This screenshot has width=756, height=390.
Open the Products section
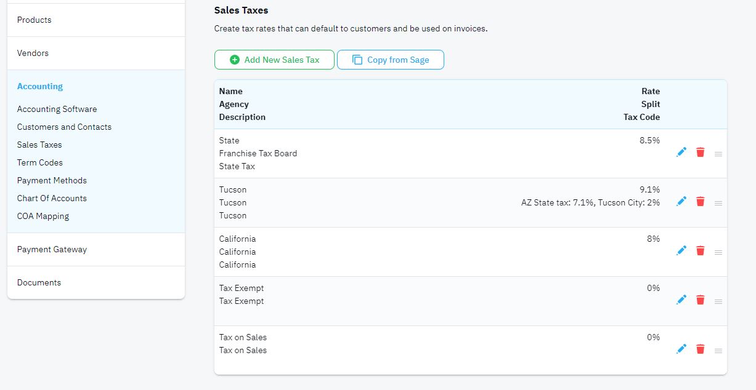[96, 20]
